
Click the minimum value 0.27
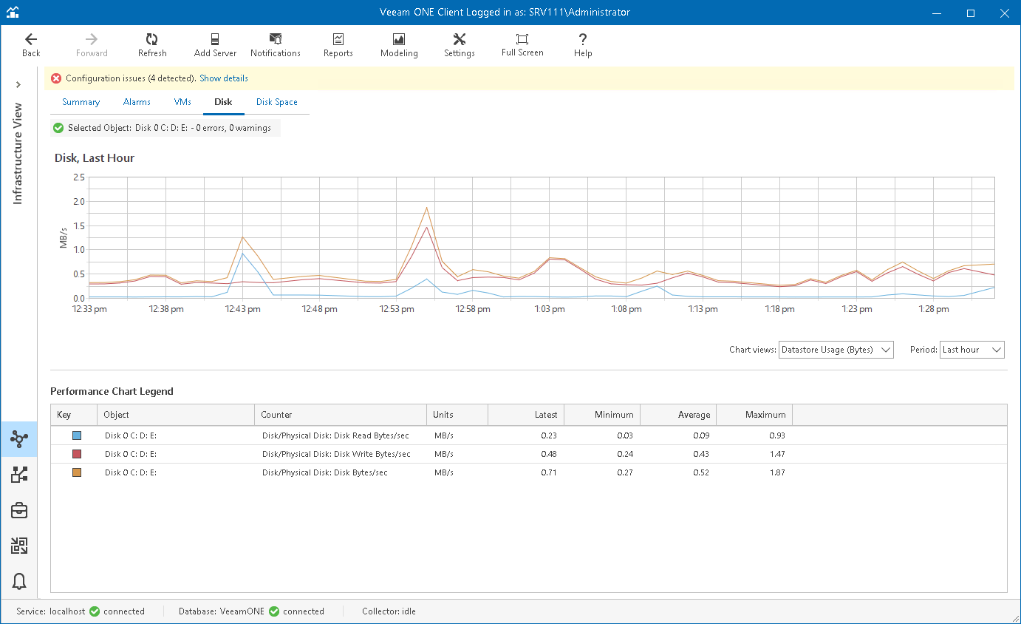pyautogui.click(x=624, y=472)
